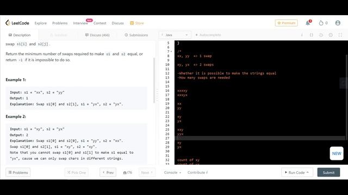Click the code editor vertical scrollbar
The height and width of the screenshot is (195, 348).
pyautogui.click(x=346, y=97)
